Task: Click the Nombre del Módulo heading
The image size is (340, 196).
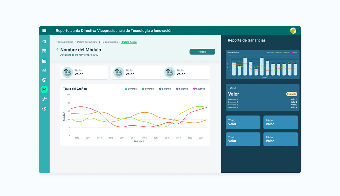Action: [x=81, y=50]
